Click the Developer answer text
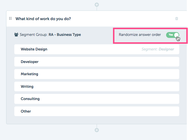 29,62
